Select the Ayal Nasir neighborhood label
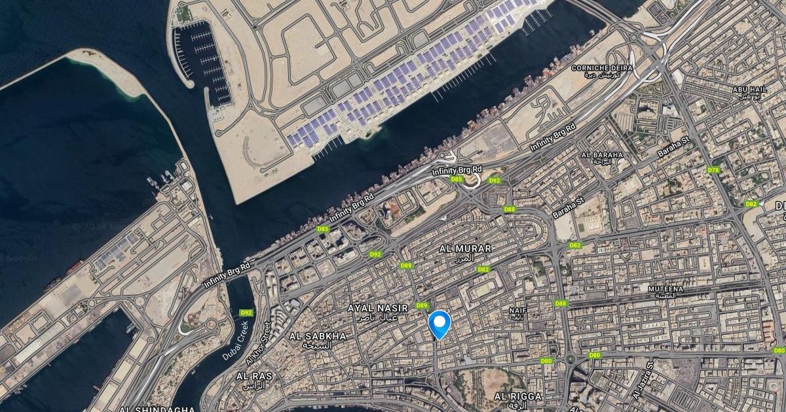 377,312
